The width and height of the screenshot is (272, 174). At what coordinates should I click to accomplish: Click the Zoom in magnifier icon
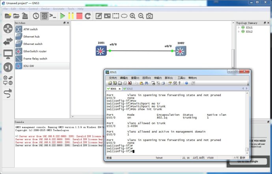click(x=132, y=16)
